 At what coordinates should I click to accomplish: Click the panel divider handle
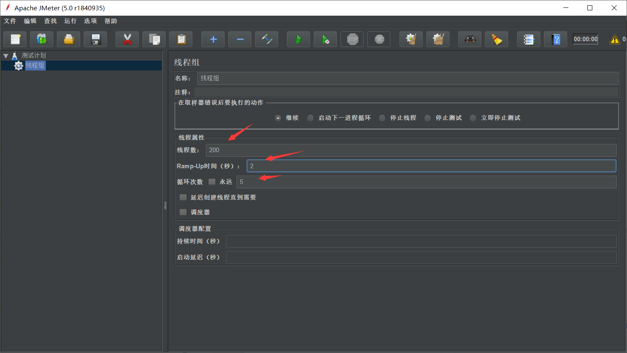pyautogui.click(x=165, y=205)
